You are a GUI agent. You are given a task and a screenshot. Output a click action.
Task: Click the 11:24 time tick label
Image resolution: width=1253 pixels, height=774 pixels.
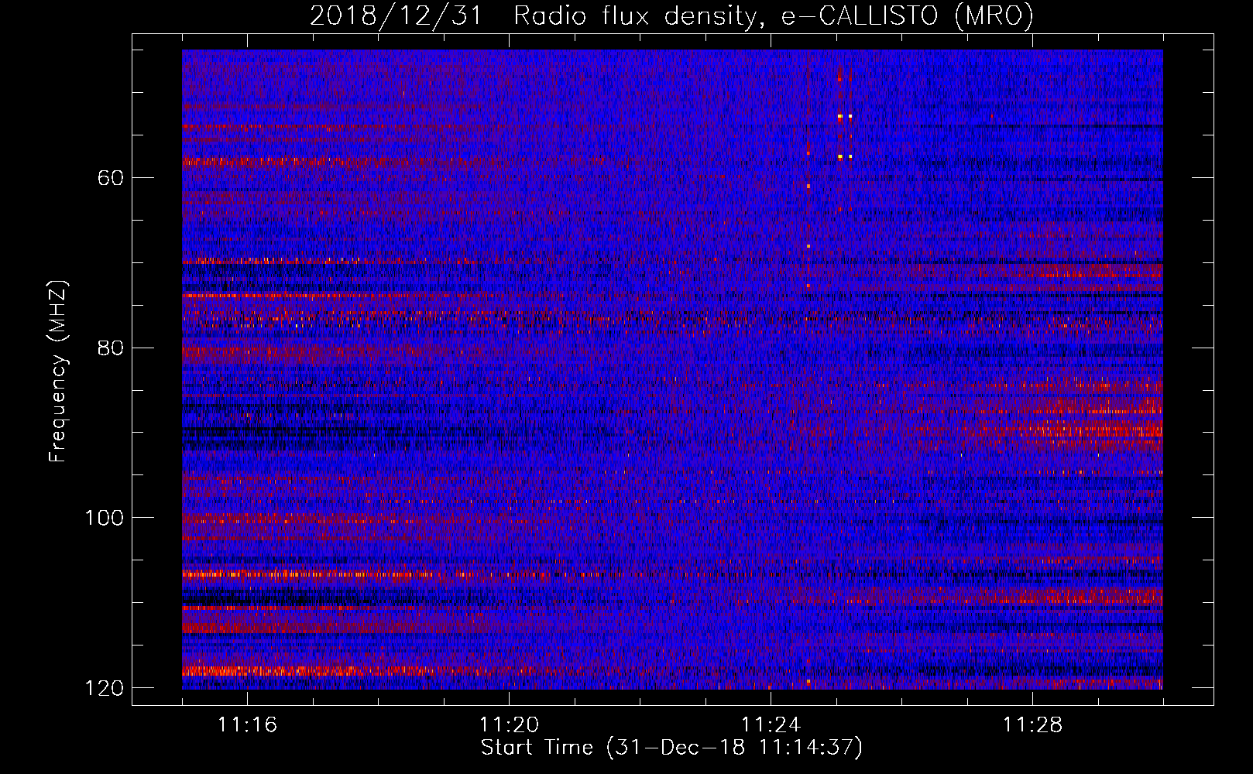(771, 724)
